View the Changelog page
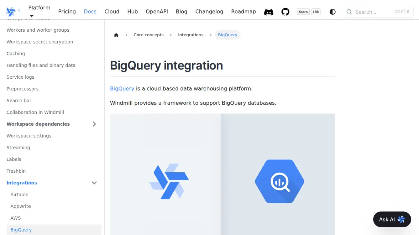Image resolution: width=419 pixels, height=235 pixels. 209,11
